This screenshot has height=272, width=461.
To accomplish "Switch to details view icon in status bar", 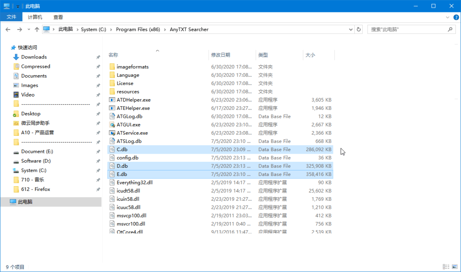I will pyautogui.click(x=446, y=267).
